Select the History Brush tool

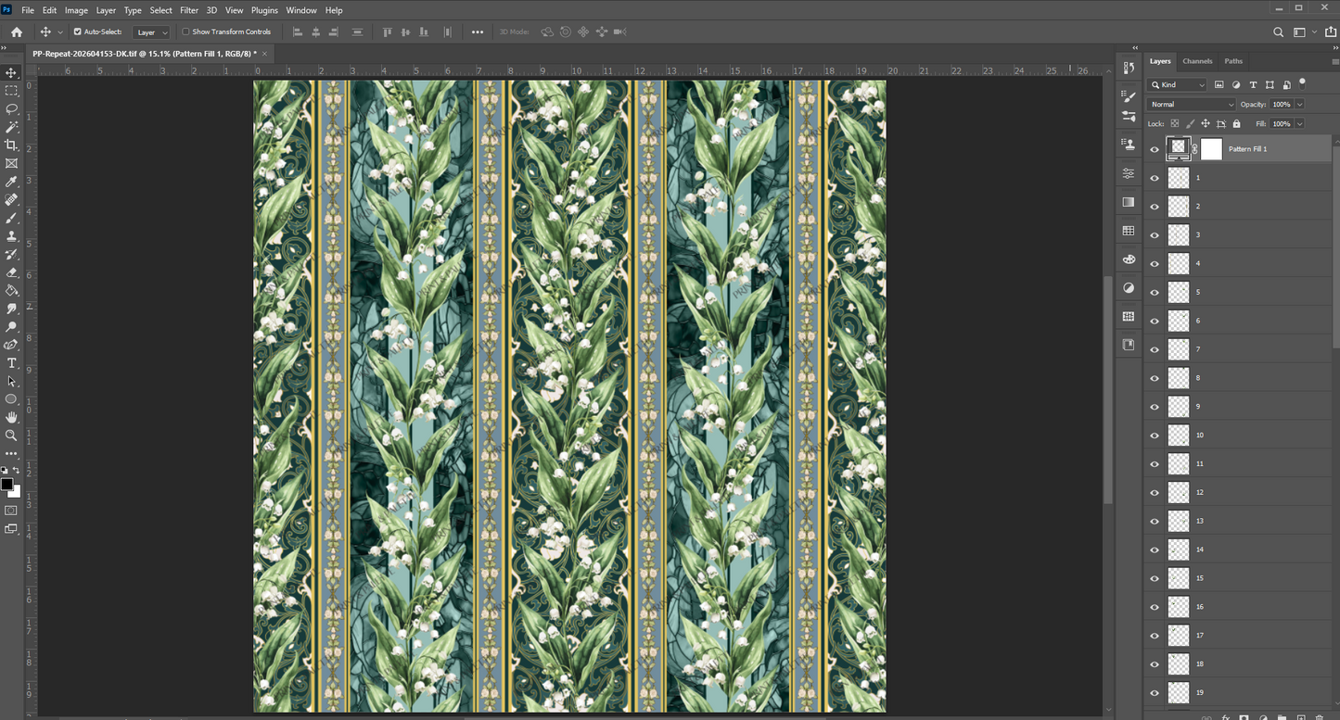tap(11, 254)
